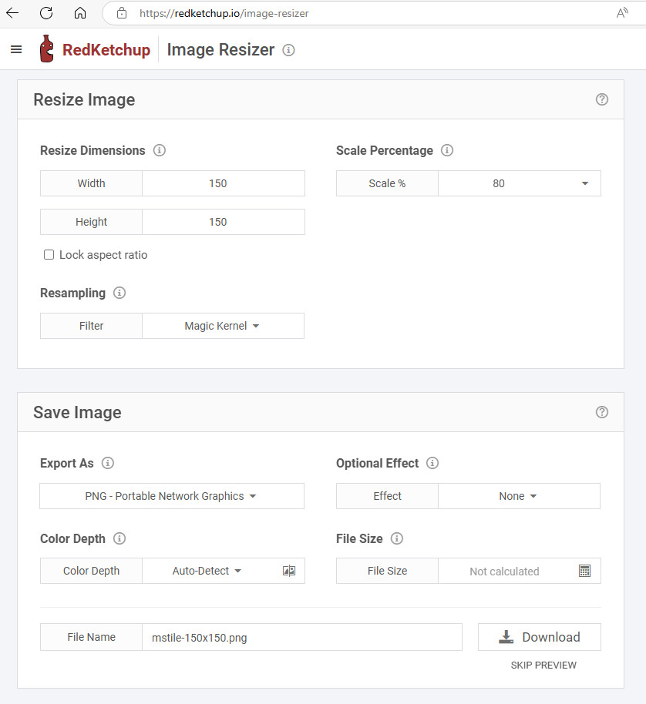This screenshot has width=646, height=704.
Task: Open help for Save Image section
Action: (602, 412)
